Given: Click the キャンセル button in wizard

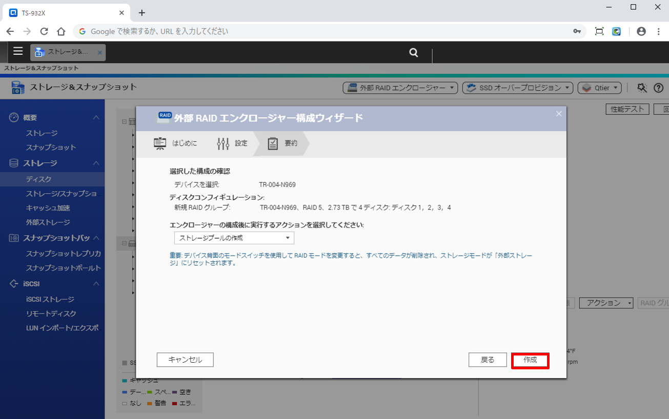Looking at the screenshot, I should (x=185, y=360).
